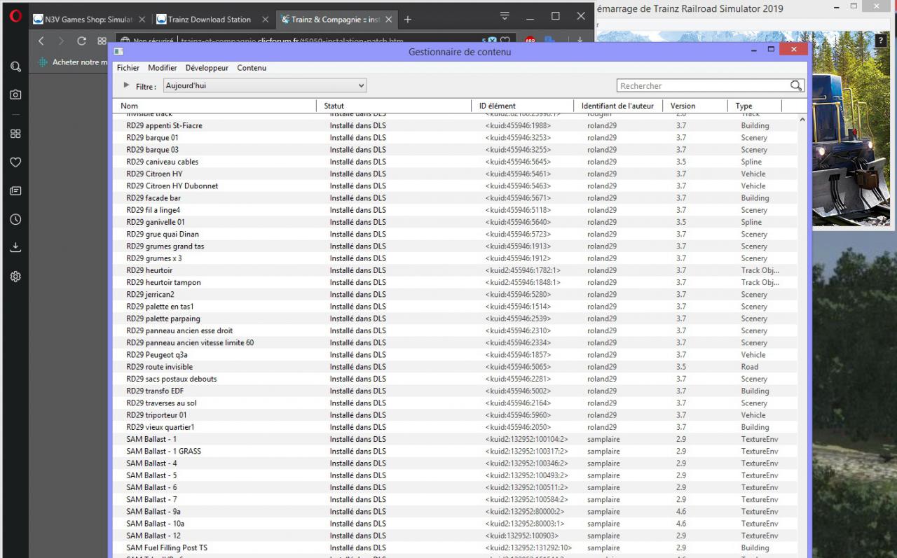The image size is (897, 558).
Task: Open Speed Dial grid in Opera sidebar
Action: (15, 134)
